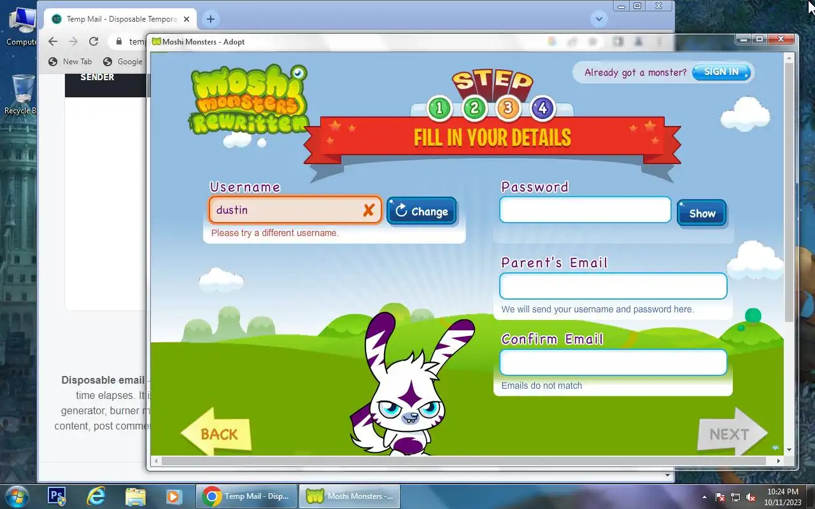Switch to Moshi Monsters taskbar item

click(x=350, y=496)
